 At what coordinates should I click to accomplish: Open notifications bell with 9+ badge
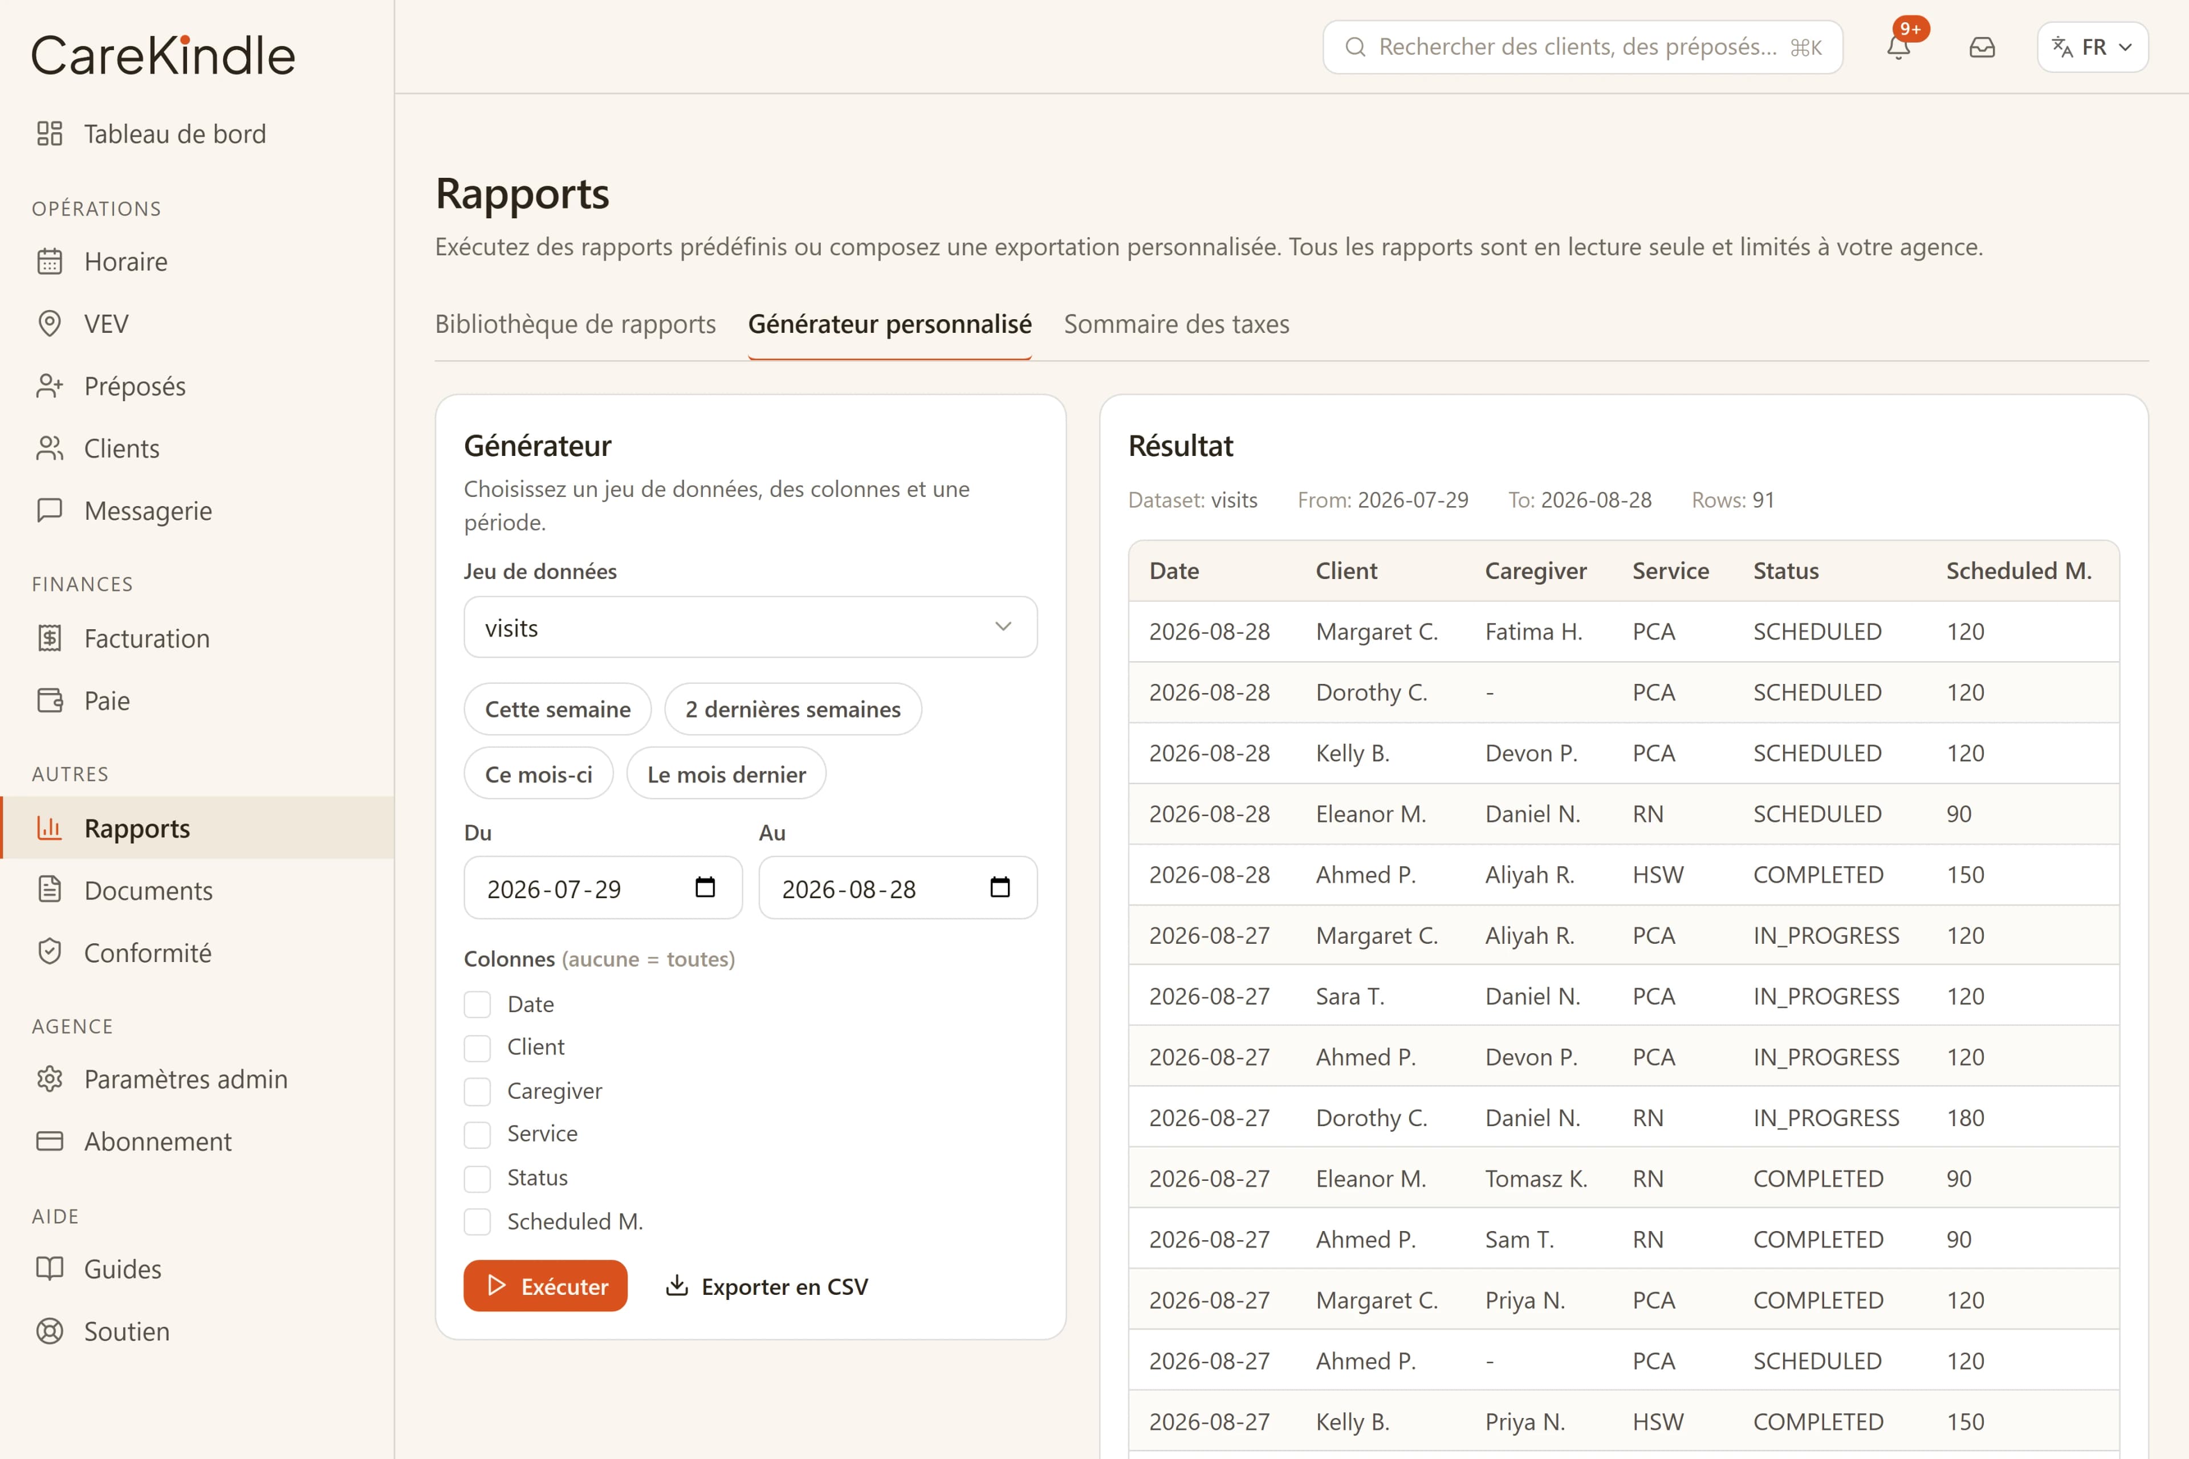tap(1899, 47)
